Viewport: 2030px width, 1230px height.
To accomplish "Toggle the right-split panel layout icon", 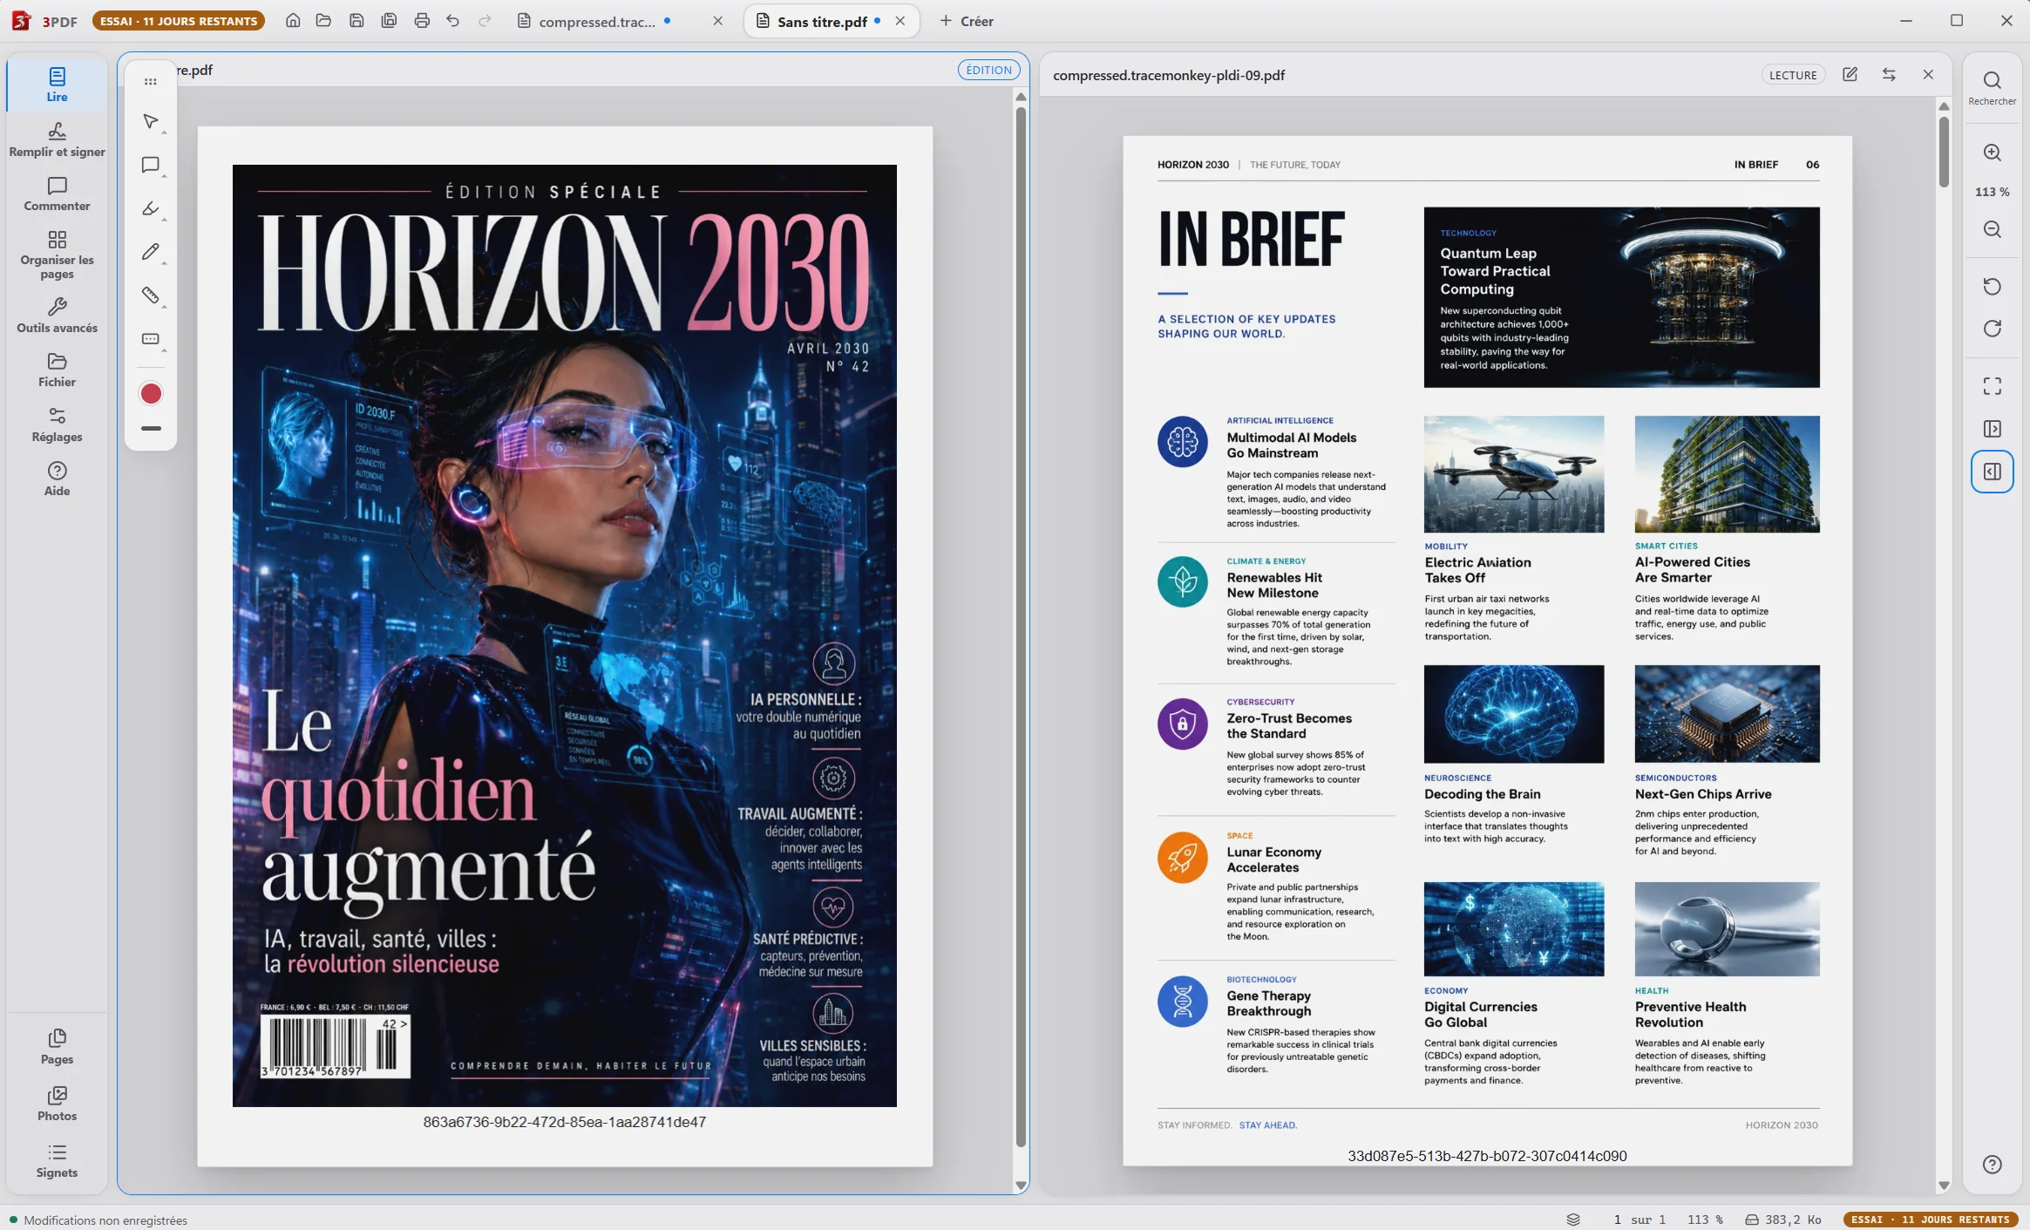I will coord(1992,429).
